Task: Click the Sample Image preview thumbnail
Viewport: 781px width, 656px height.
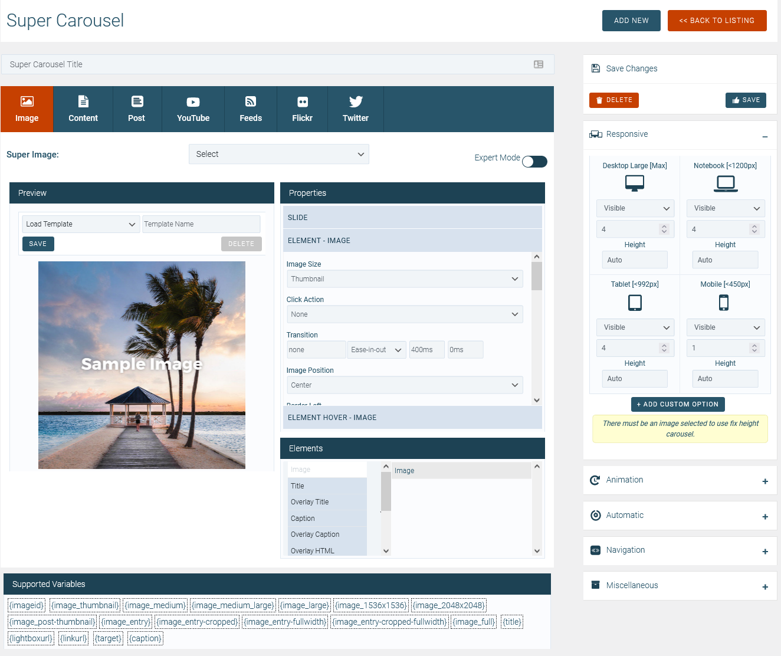Action: (142, 365)
